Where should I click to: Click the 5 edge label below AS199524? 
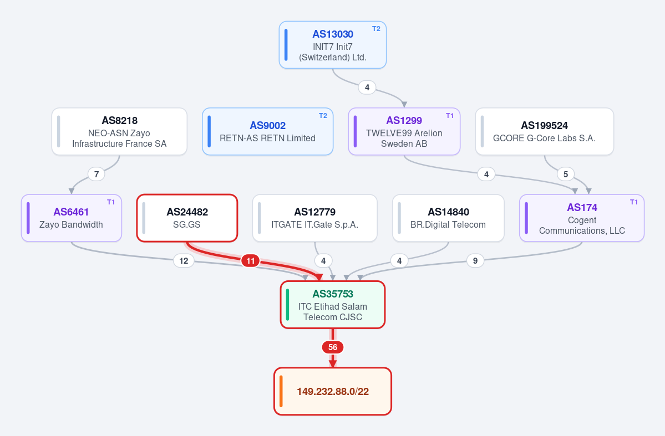tap(566, 174)
